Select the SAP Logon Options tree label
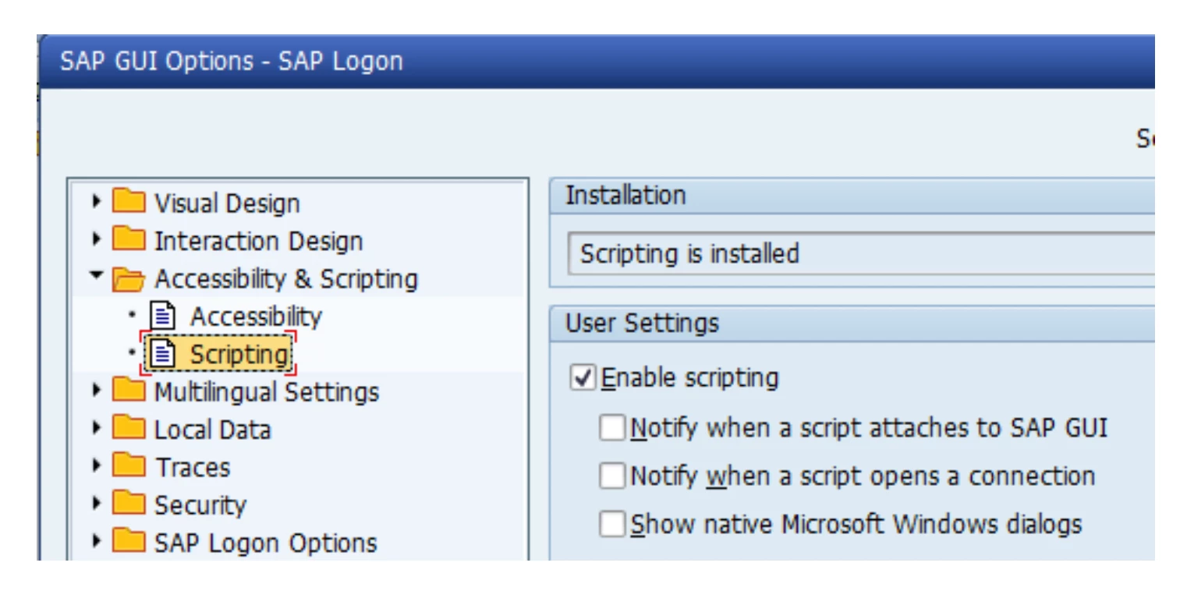This screenshot has height=605, width=1187. point(266,543)
